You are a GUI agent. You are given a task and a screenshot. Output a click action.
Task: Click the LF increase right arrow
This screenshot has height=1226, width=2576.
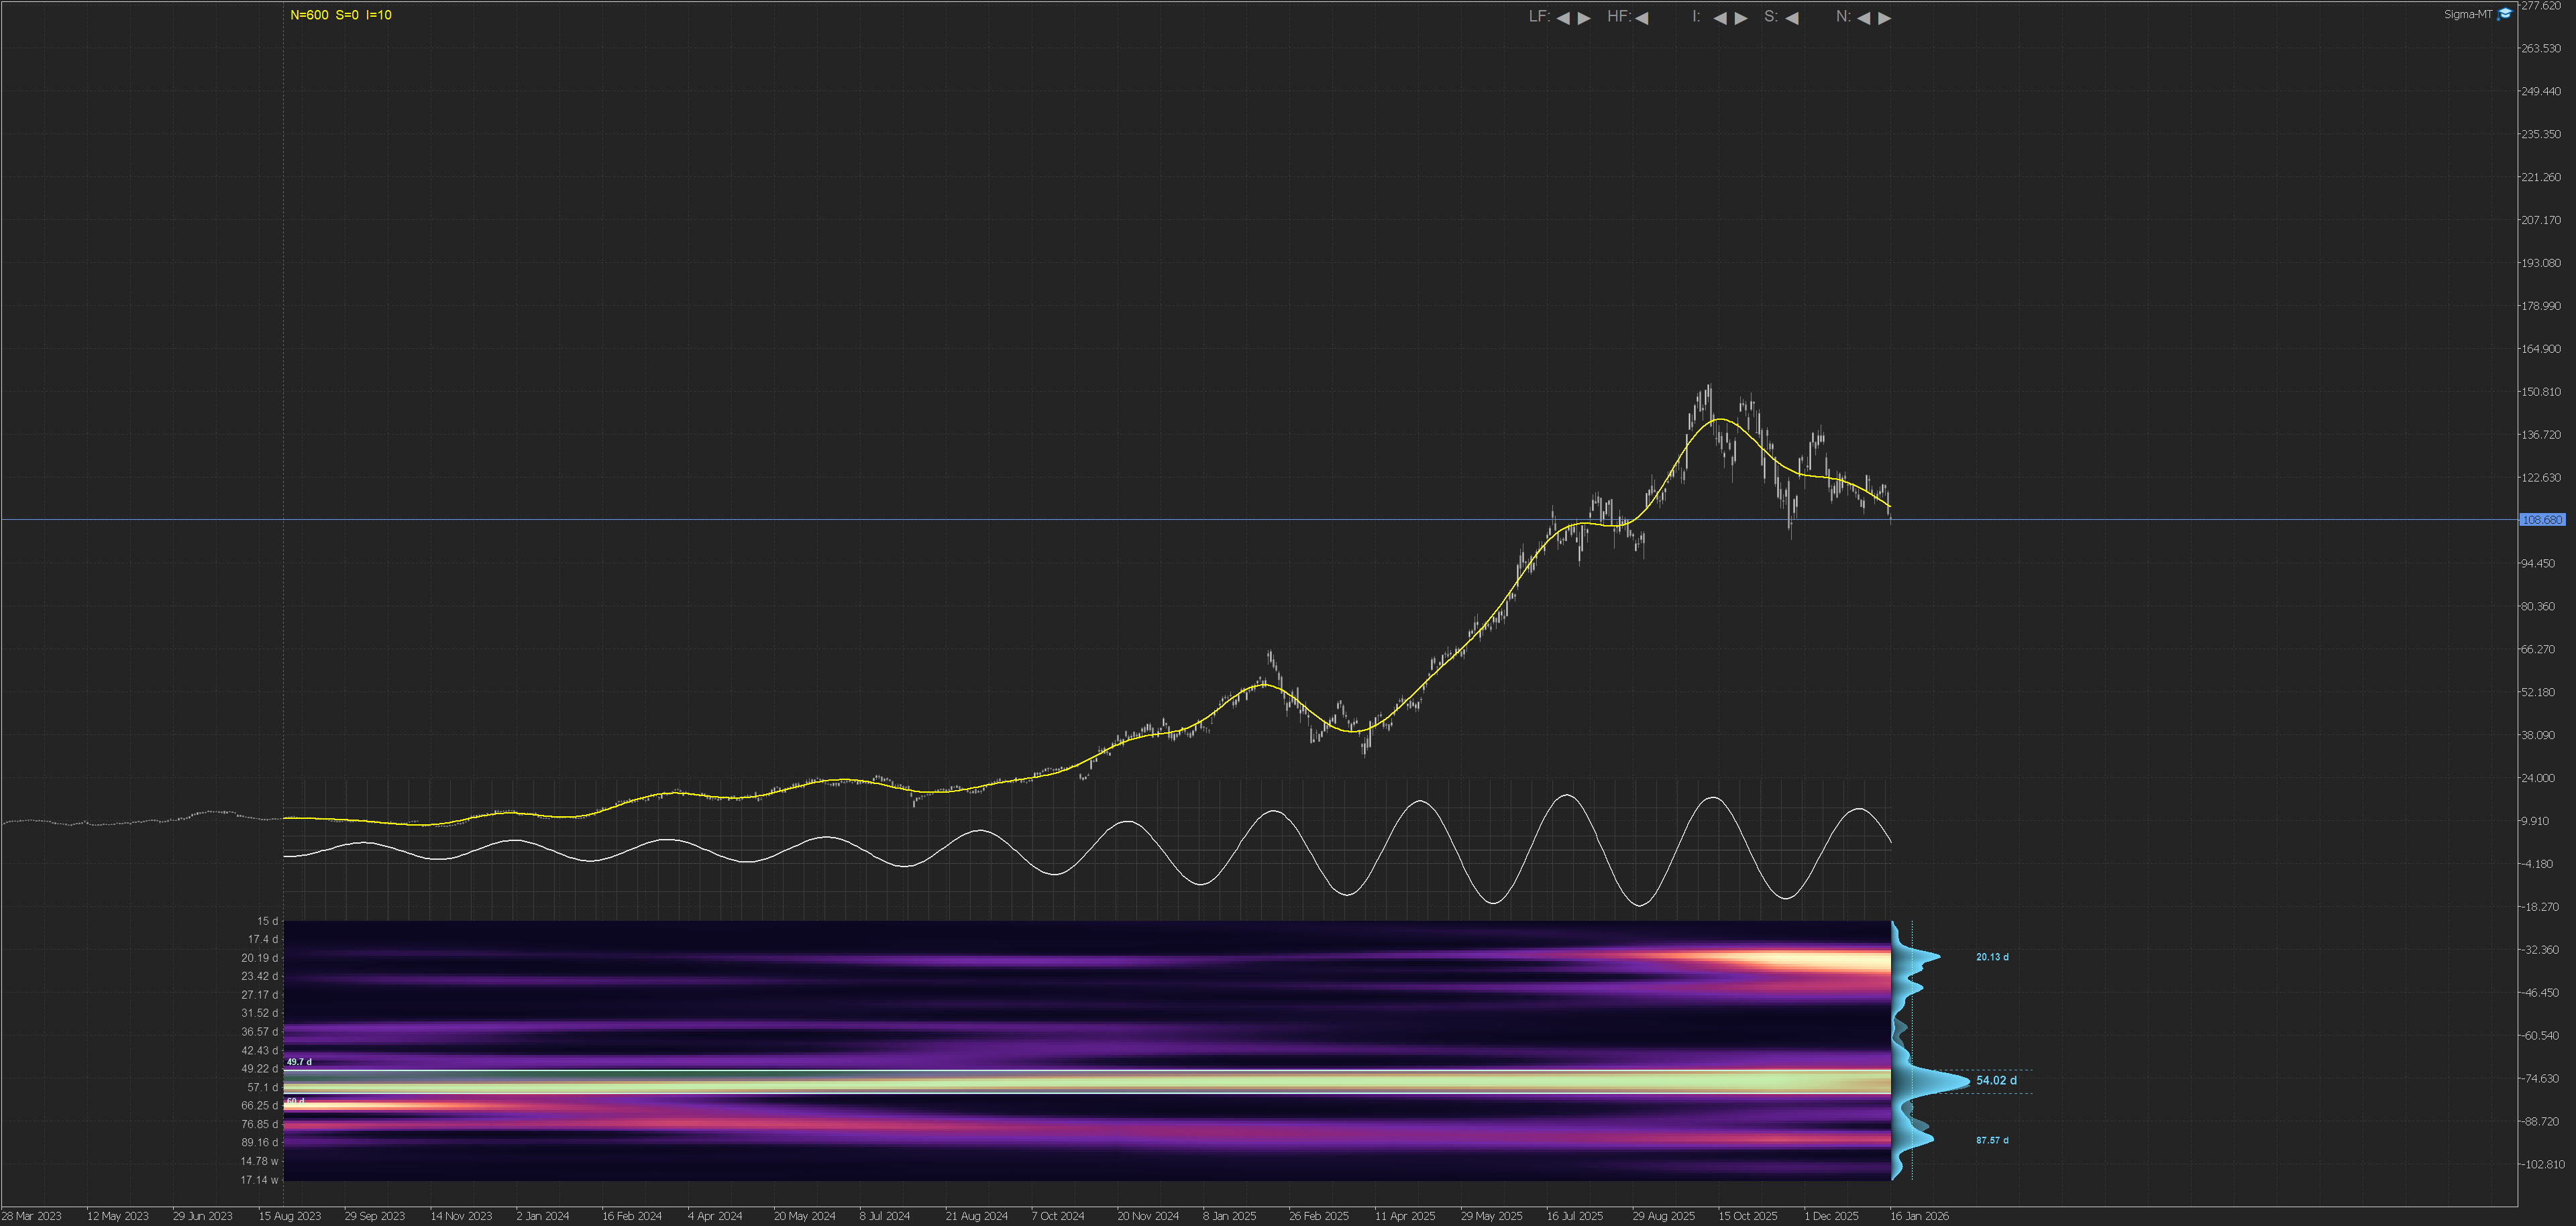pyautogui.click(x=1584, y=18)
